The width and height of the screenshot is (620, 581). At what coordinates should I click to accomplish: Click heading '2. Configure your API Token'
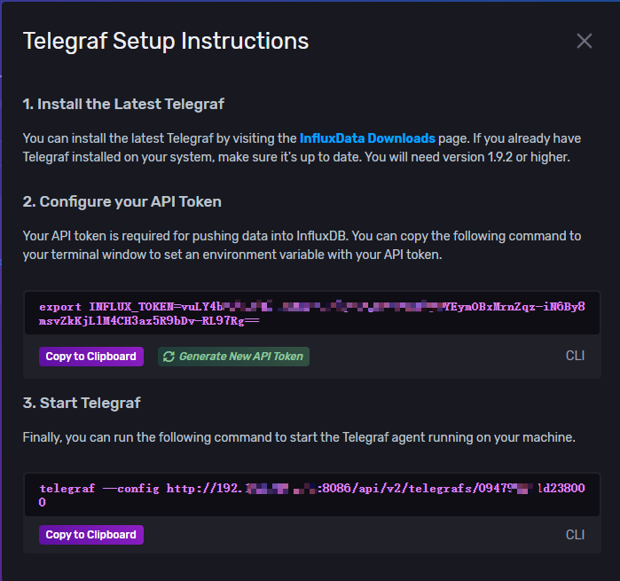pyautogui.click(x=122, y=201)
